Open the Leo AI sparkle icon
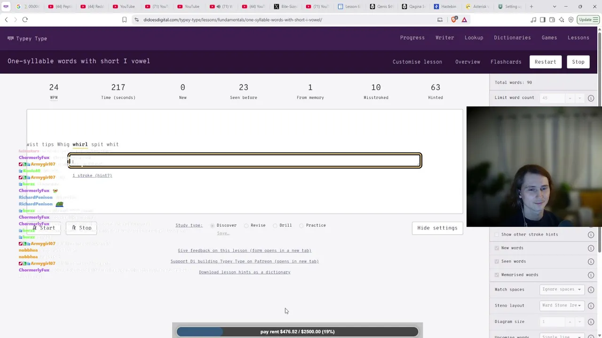Image resolution: width=602 pixels, height=338 pixels. pos(562,20)
